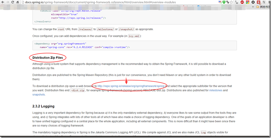Click the 2.3.2 Logging heading
Viewport: 271px width, 138px height.
(x=43, y=106)
